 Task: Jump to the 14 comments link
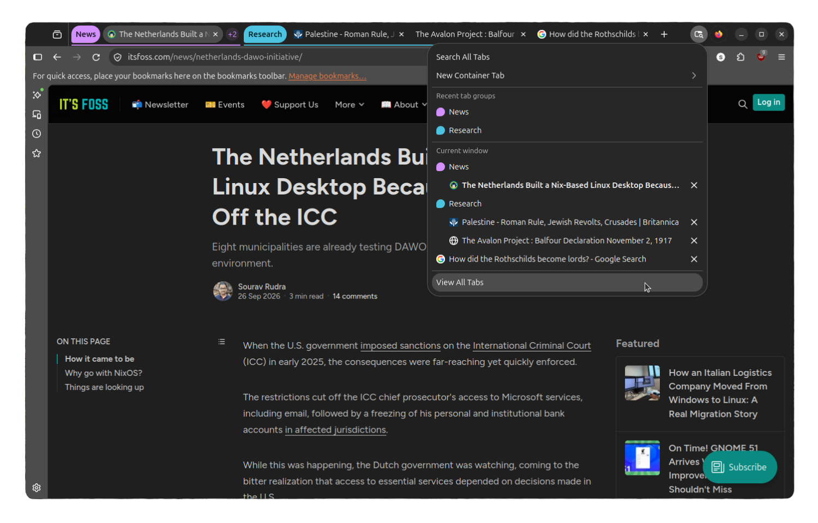click(355, 297)
